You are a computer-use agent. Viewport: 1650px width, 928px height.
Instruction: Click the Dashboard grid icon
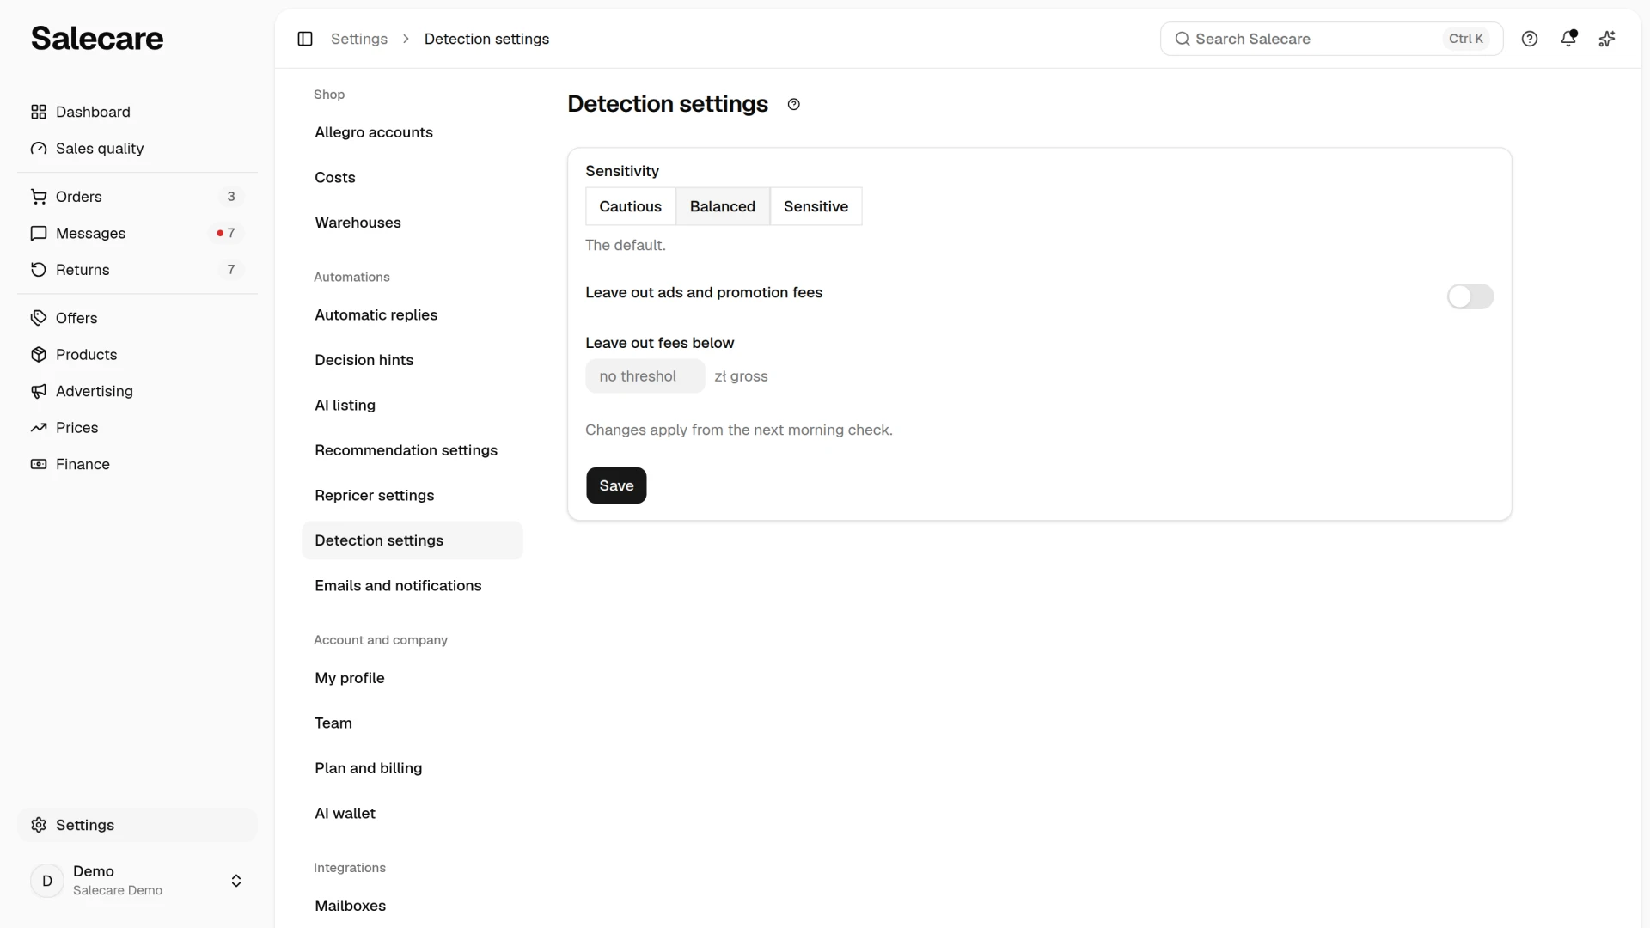(x=39, y=112)
